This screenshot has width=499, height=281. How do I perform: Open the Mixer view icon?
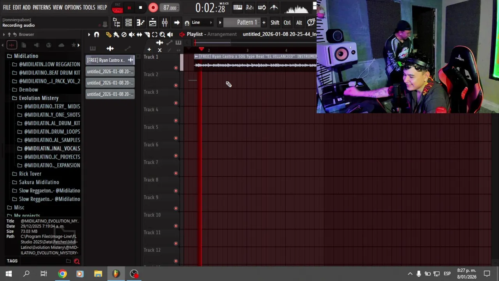coord(165,23)
